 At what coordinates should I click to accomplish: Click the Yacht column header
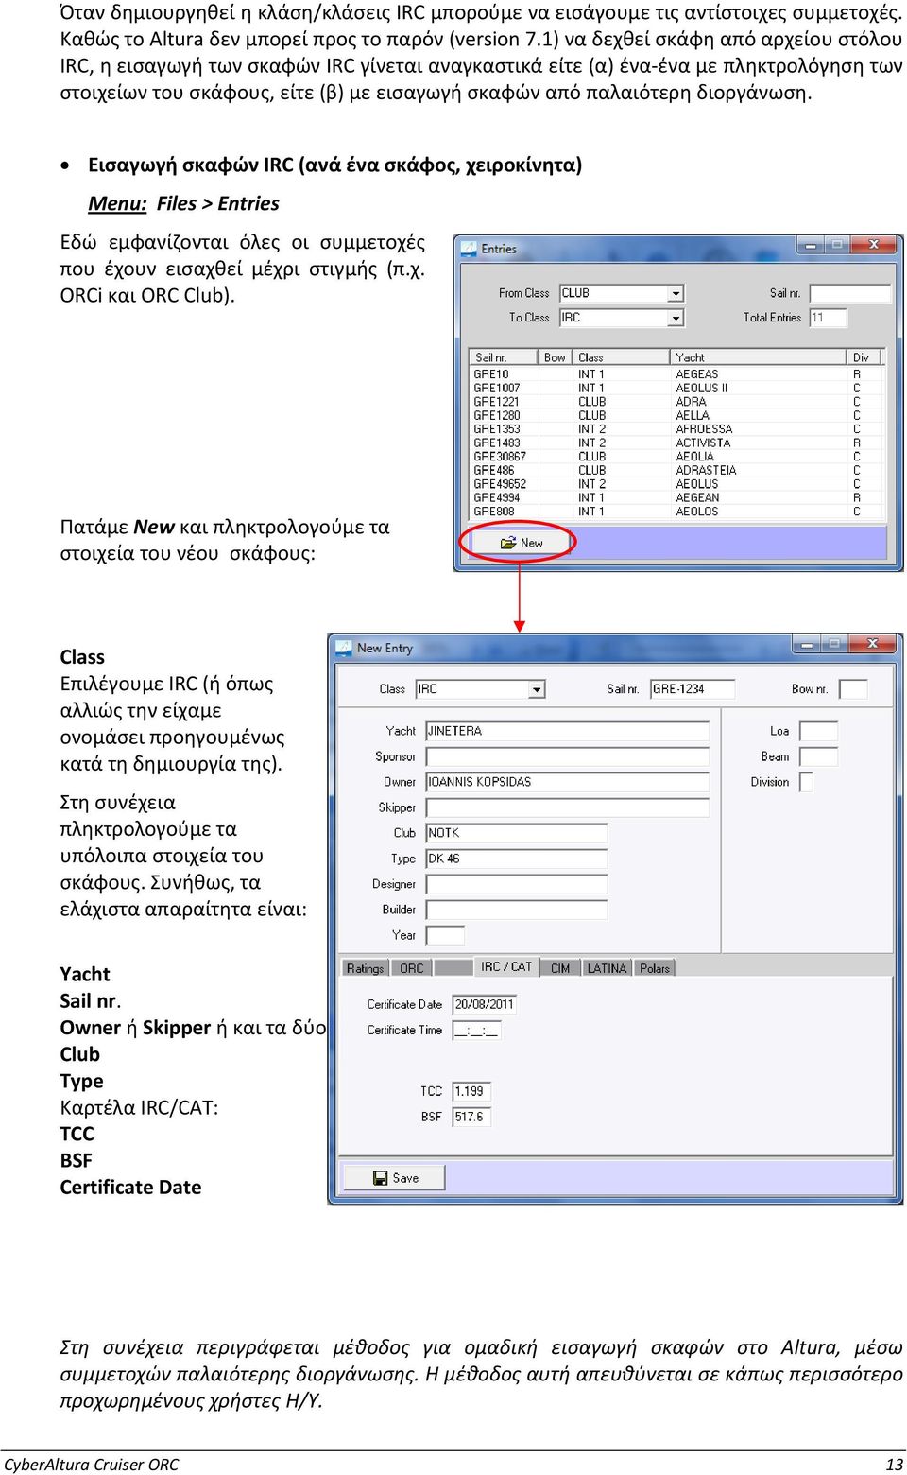click(x=758, y=357)
